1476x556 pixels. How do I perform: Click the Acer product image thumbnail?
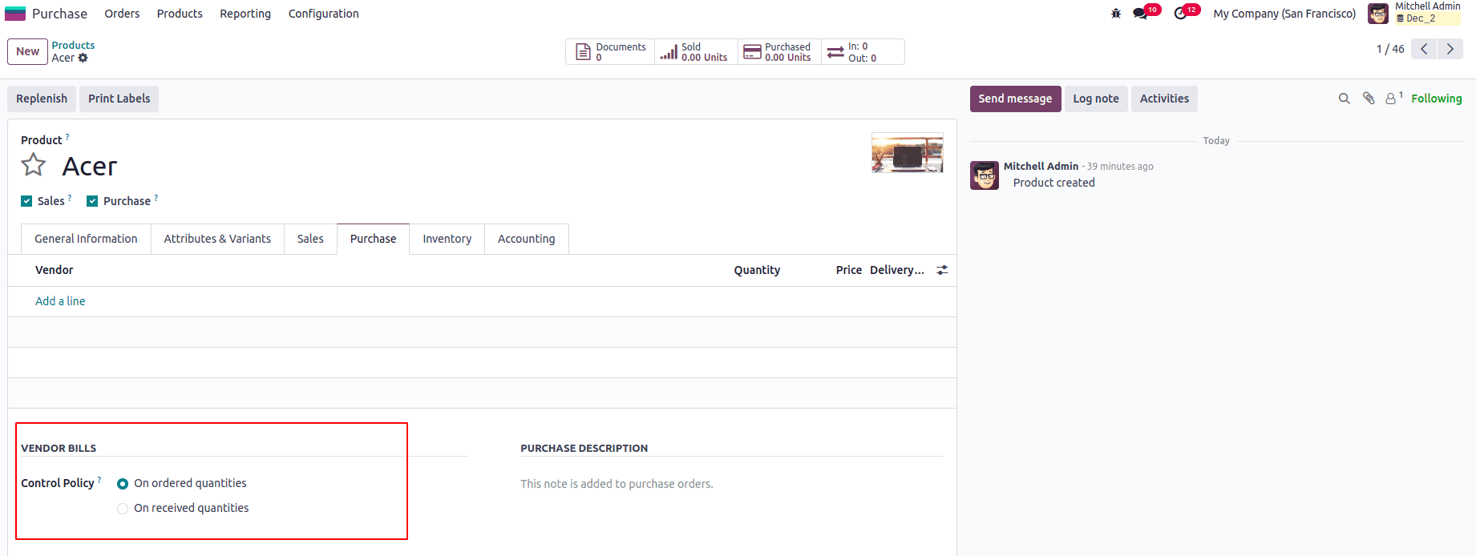click(907, 153)
